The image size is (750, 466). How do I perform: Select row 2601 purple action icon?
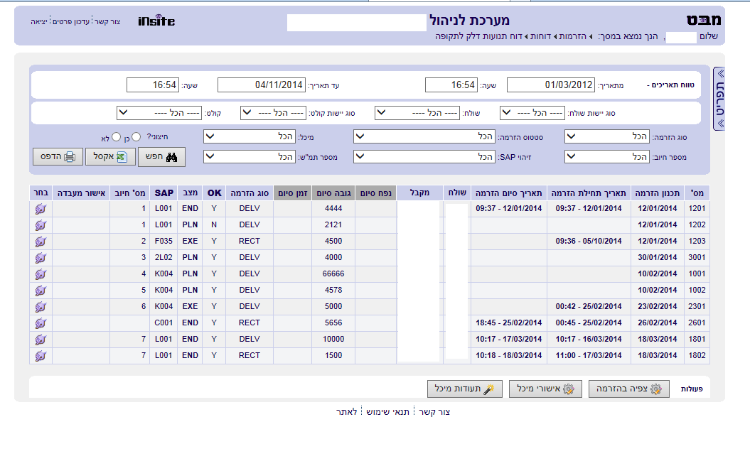[x=41, y=323]
